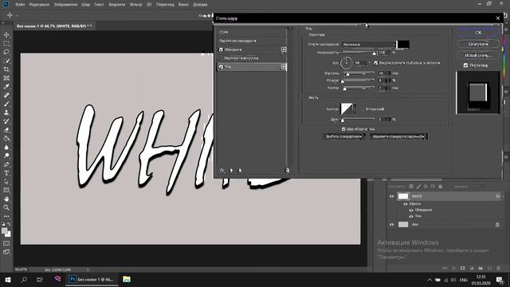Toggle the Preview checkbox
The image size is (510, 287).
click(x=465, y=65)
